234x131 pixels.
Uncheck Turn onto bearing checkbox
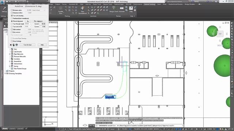point(12,16)
